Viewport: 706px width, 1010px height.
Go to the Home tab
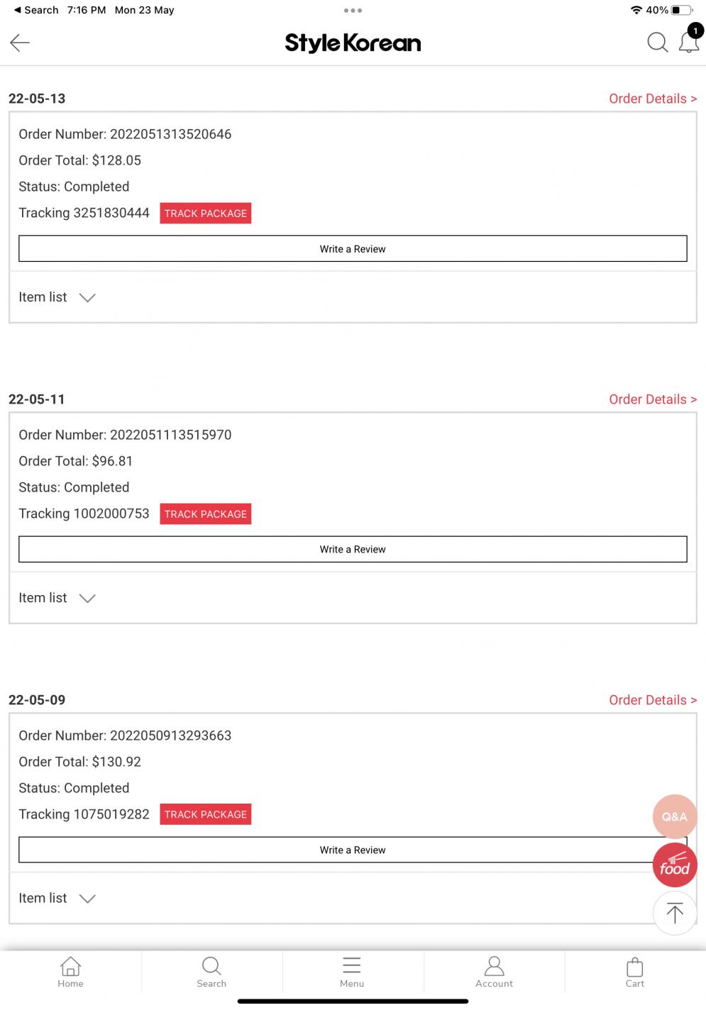tap(70, 972)
